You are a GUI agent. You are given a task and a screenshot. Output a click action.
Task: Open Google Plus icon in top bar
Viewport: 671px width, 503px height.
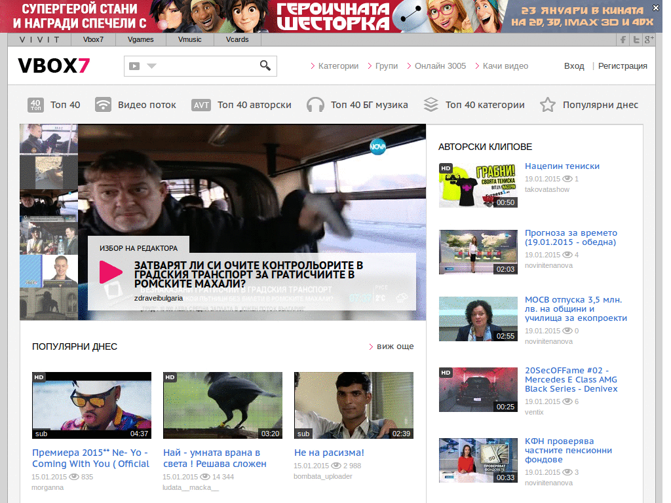point(649,39)
